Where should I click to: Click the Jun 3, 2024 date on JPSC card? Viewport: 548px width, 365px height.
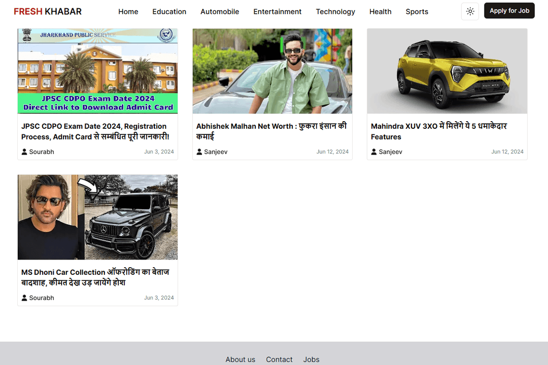(159, 152)
